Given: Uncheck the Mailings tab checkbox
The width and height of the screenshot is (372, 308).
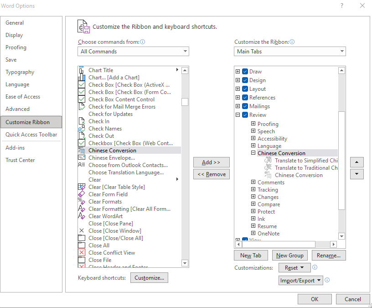Looking at the screenshot, I should pyautogui.click(x=245, y=106).
